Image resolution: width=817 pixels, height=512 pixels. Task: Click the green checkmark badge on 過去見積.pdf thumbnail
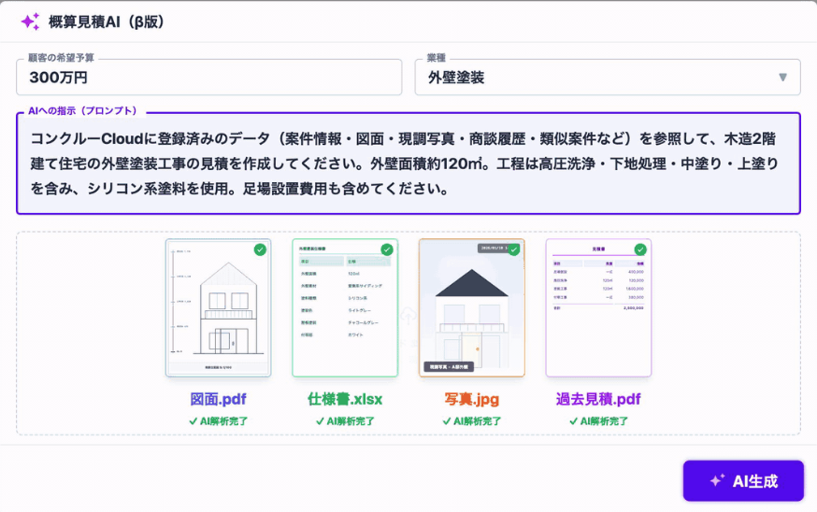click(640, 249)
